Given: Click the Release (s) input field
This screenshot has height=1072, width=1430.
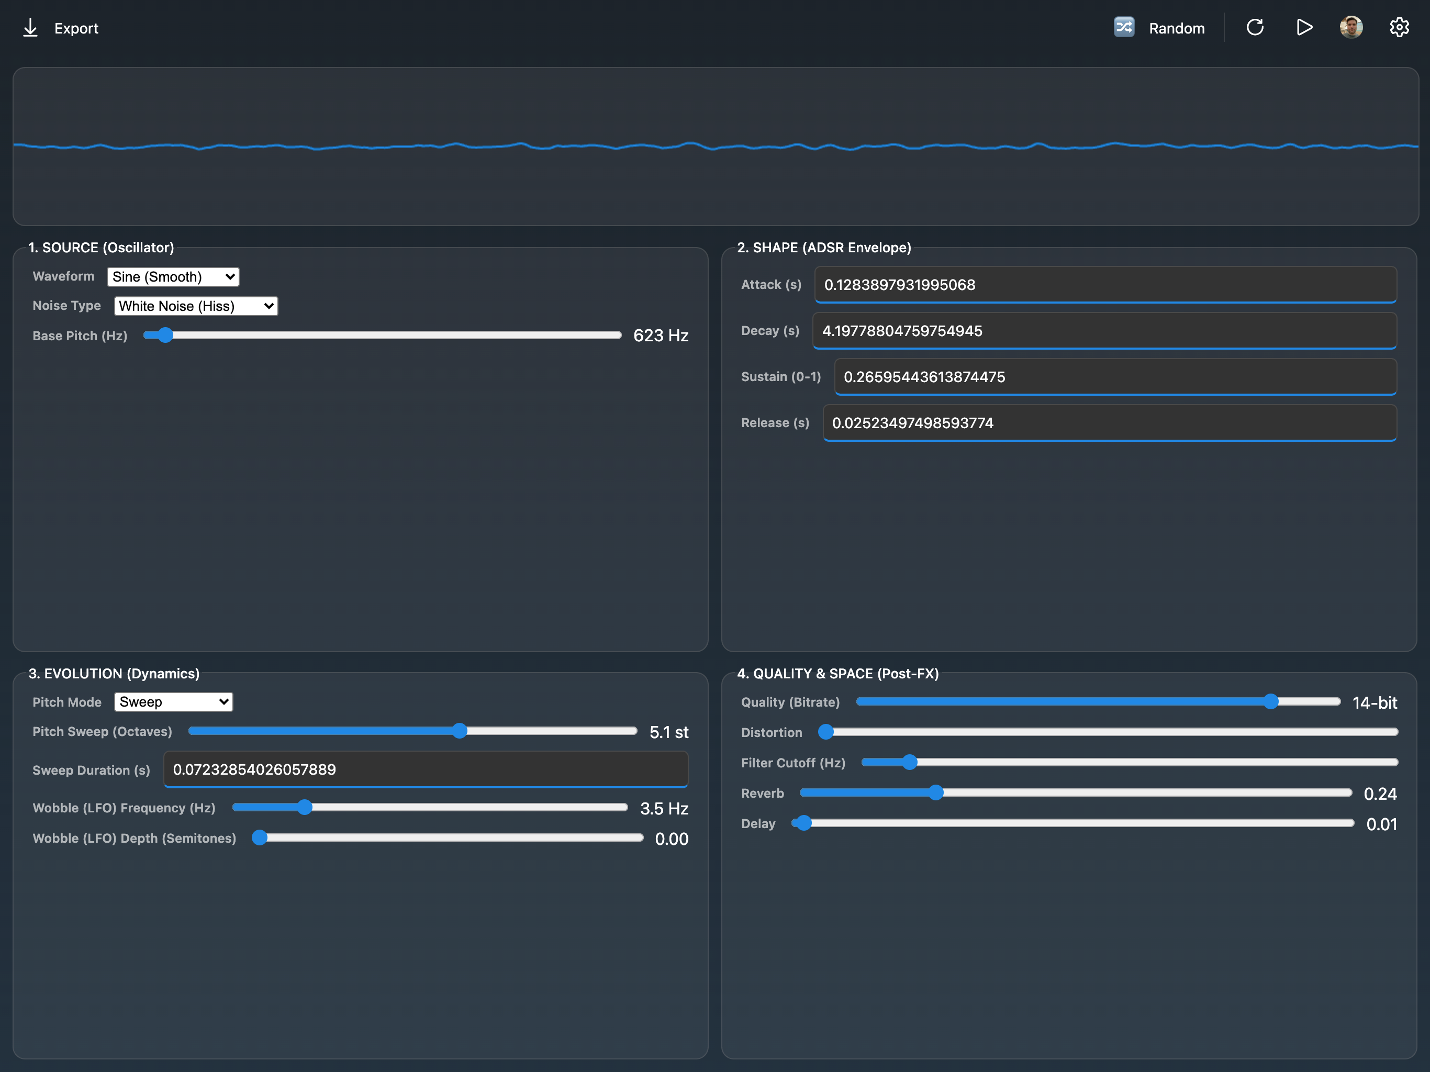Looking at the screenshot, I should point(1110,423).
